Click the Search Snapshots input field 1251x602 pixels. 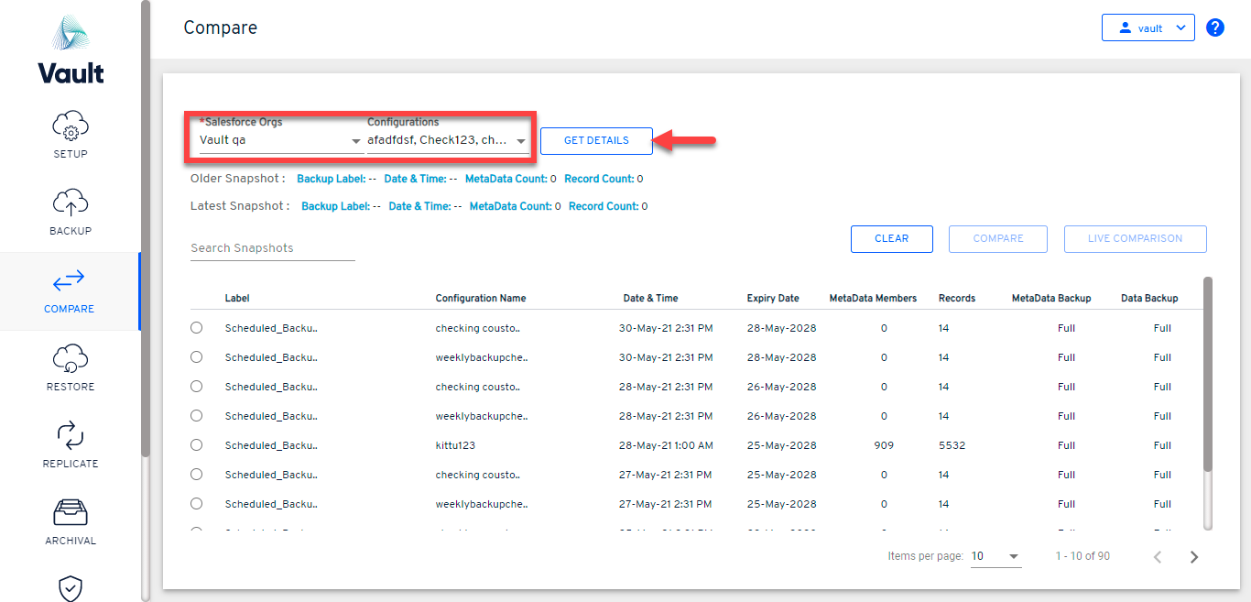pos(272,248)
